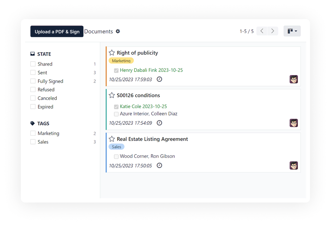Go to next page of documents

click(x=273, y=31)
